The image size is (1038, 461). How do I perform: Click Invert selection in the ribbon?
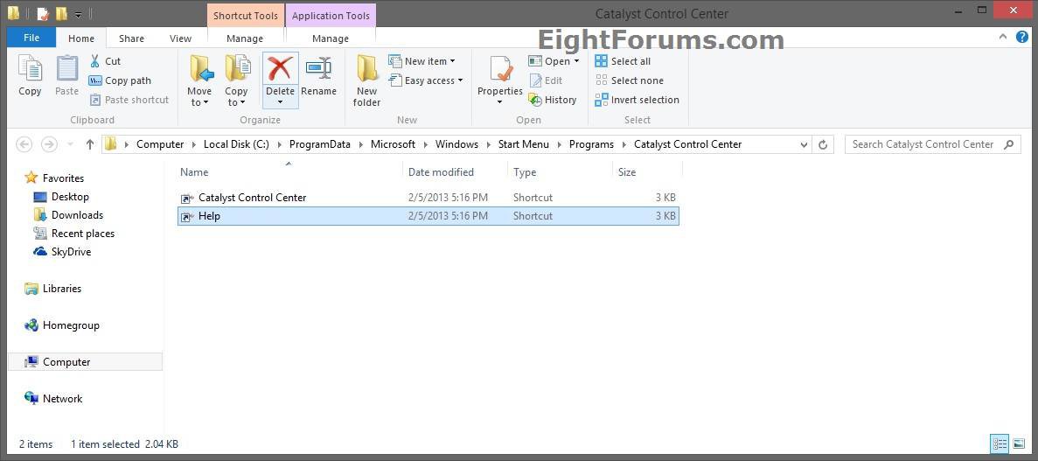coord(637,100)
